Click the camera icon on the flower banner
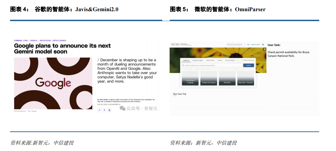336x151 pixels. (265, 49)
